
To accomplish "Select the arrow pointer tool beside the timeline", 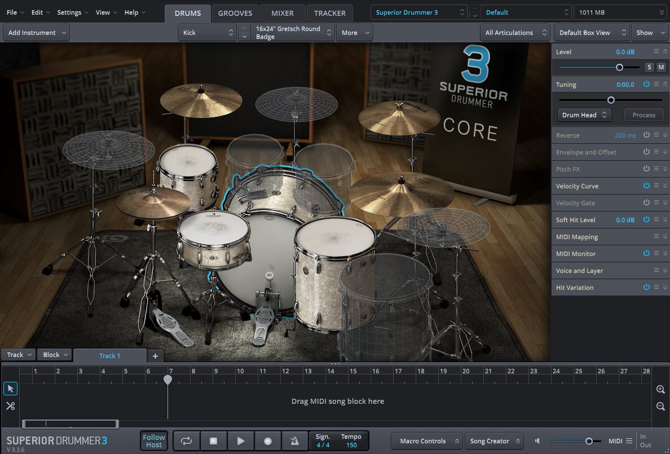I will pos(10,389).
